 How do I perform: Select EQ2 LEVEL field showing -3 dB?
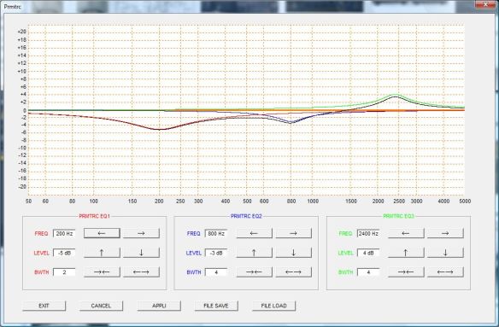click(216, 254)
